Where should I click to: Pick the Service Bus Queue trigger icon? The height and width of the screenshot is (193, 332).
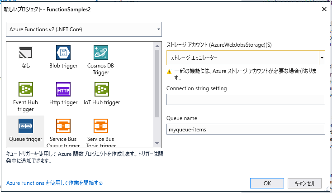point(63,126)
